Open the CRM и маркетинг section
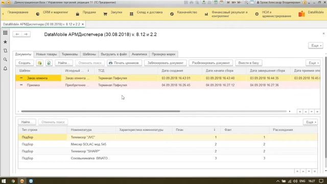327x184 pixels. 52,12
